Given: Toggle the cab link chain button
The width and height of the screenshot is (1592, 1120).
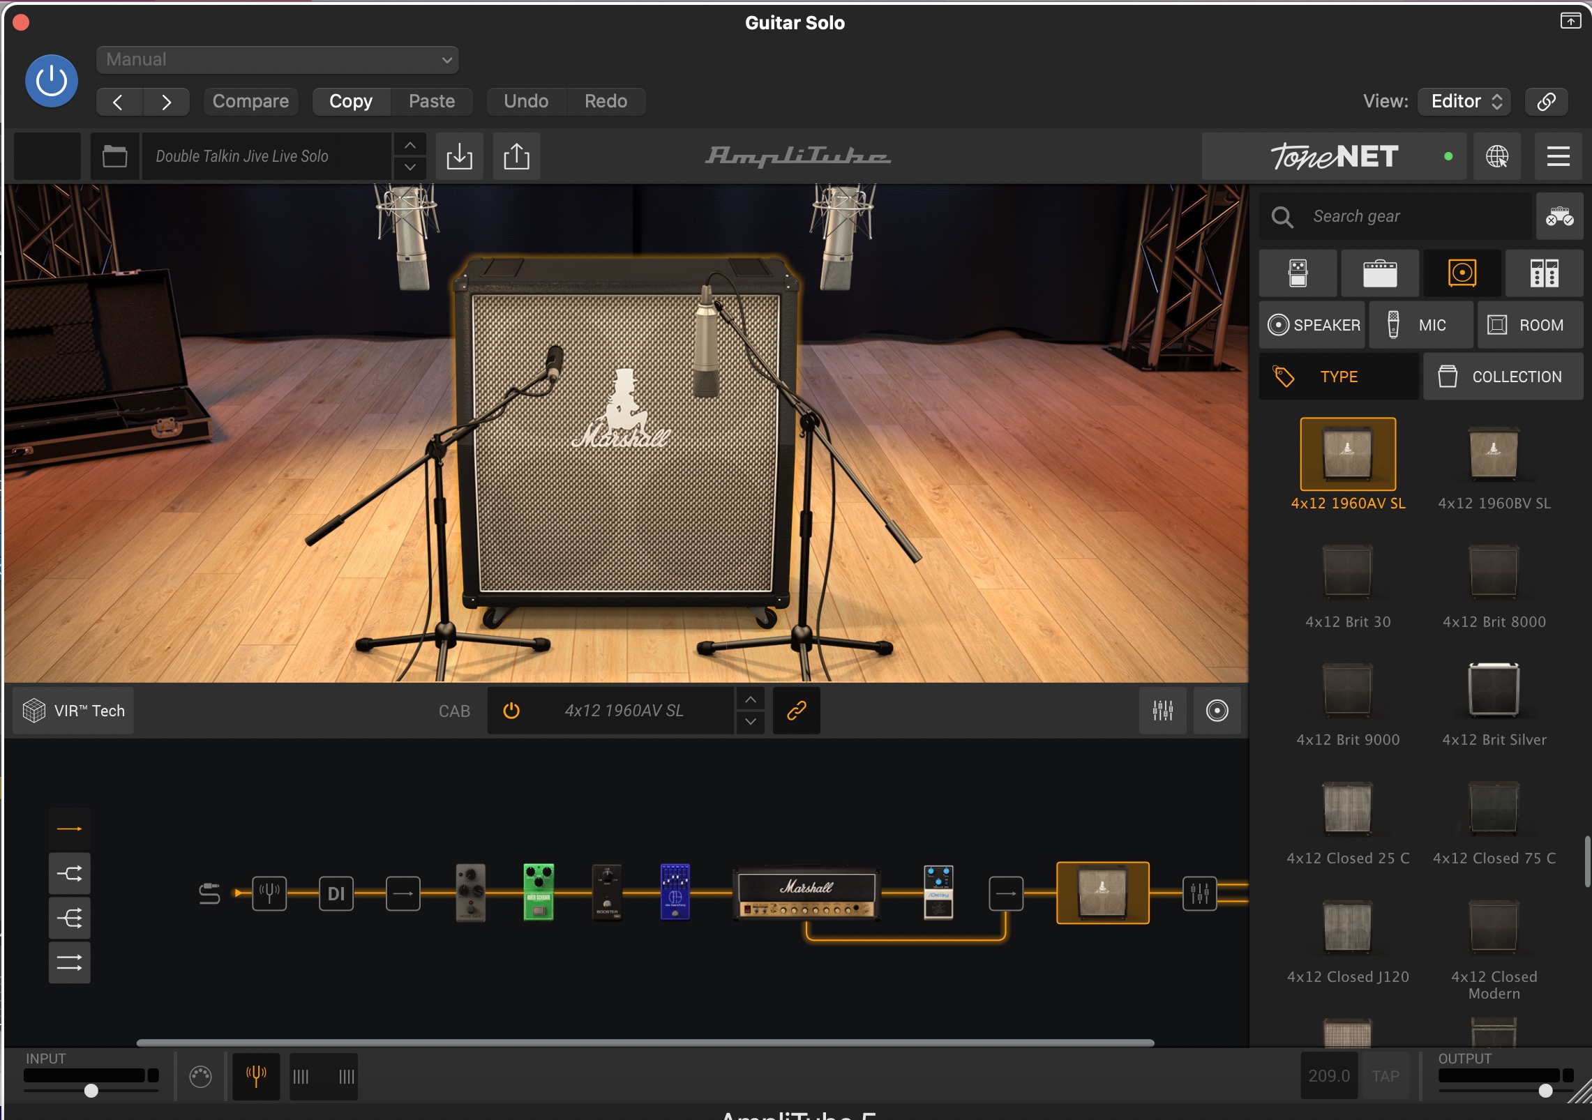Looking at the screenshot, I should (796, 711).
